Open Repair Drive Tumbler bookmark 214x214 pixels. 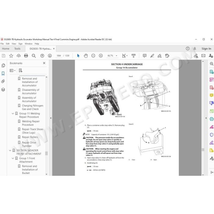point(29,144)
